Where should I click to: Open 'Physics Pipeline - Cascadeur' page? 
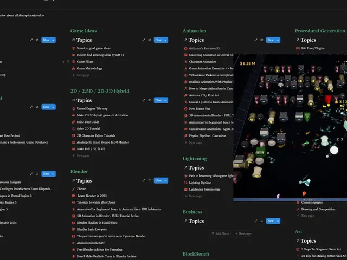click(x=207, y=136)
